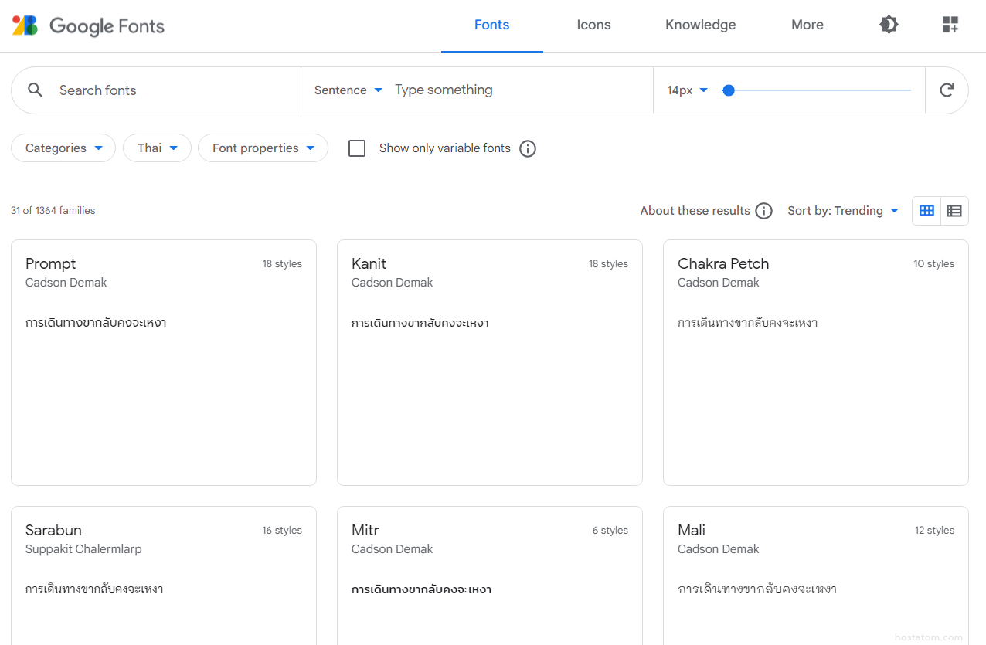
Task: Focus the Search fonts input field
Action: point(170,90)
